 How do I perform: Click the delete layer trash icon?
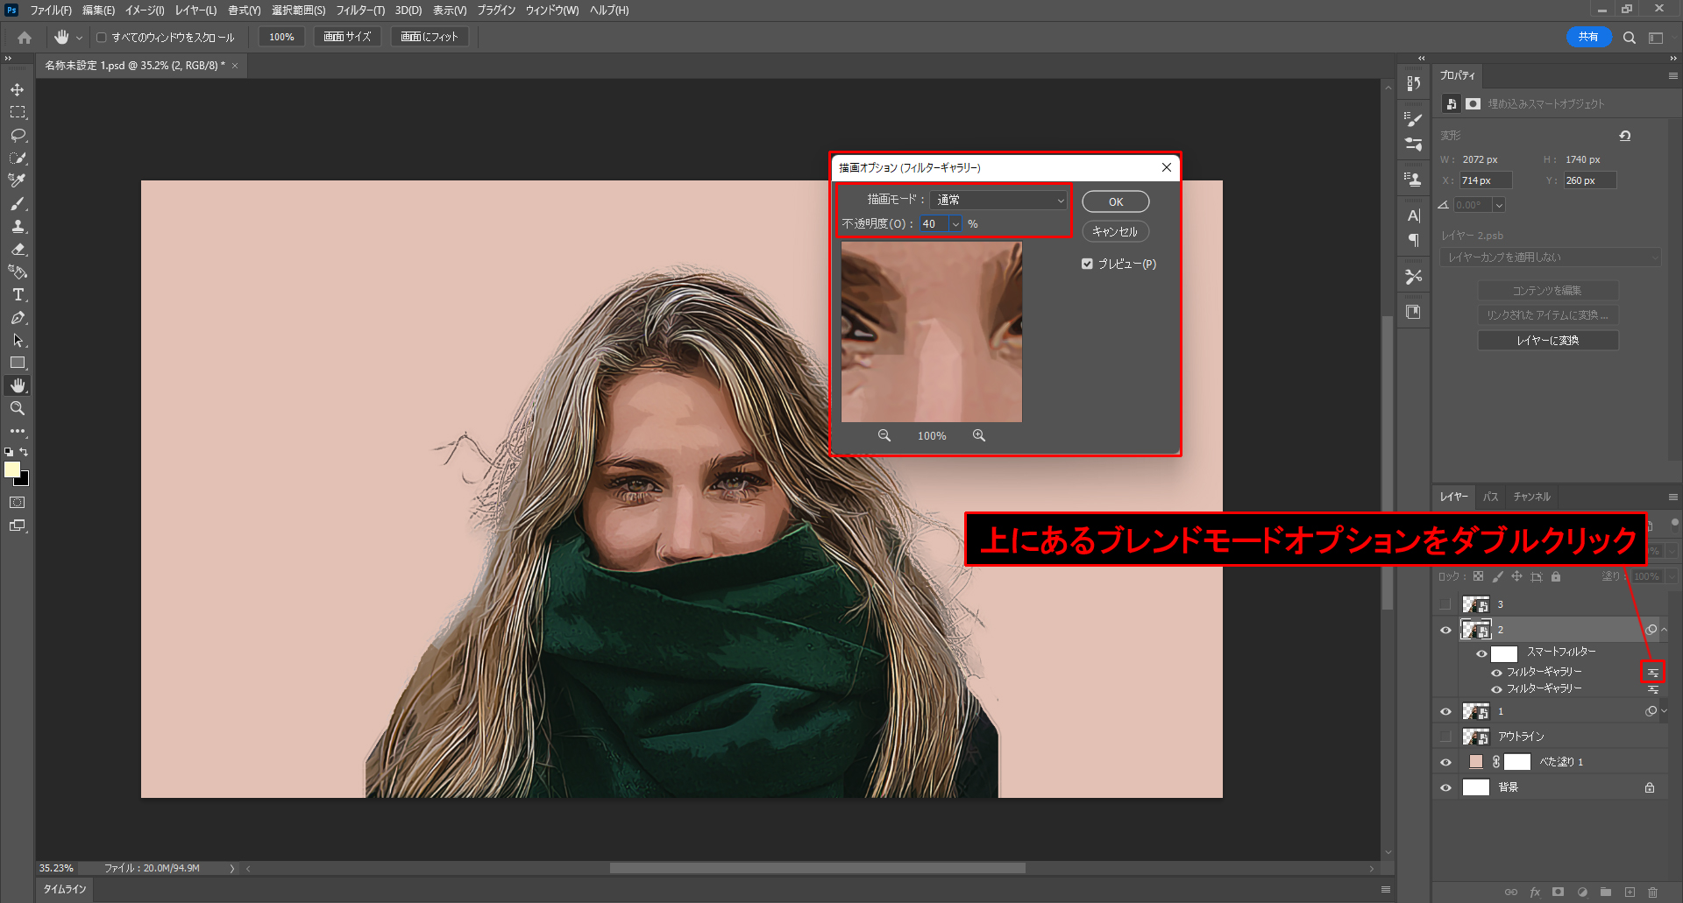coord(1652,892)
